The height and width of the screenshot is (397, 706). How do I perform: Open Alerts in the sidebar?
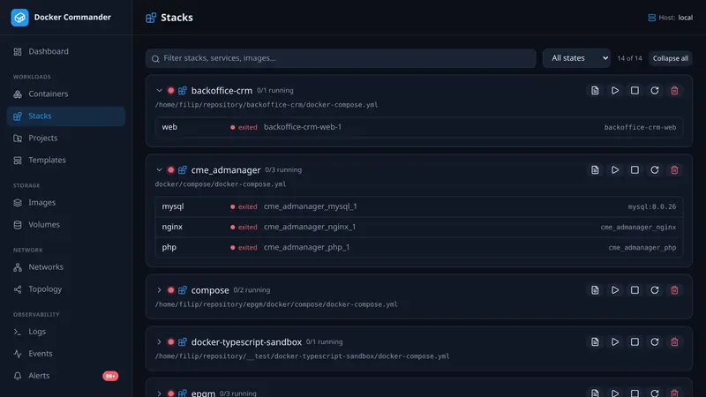tap(65, 376)
